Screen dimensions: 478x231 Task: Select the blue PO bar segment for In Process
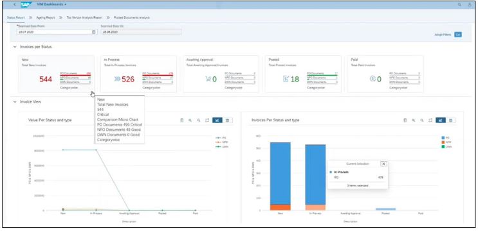coord(315,175)
